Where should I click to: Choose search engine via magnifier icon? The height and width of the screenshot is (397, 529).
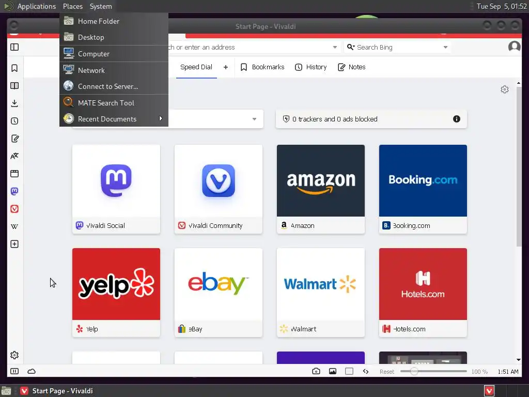click(351, 47)
